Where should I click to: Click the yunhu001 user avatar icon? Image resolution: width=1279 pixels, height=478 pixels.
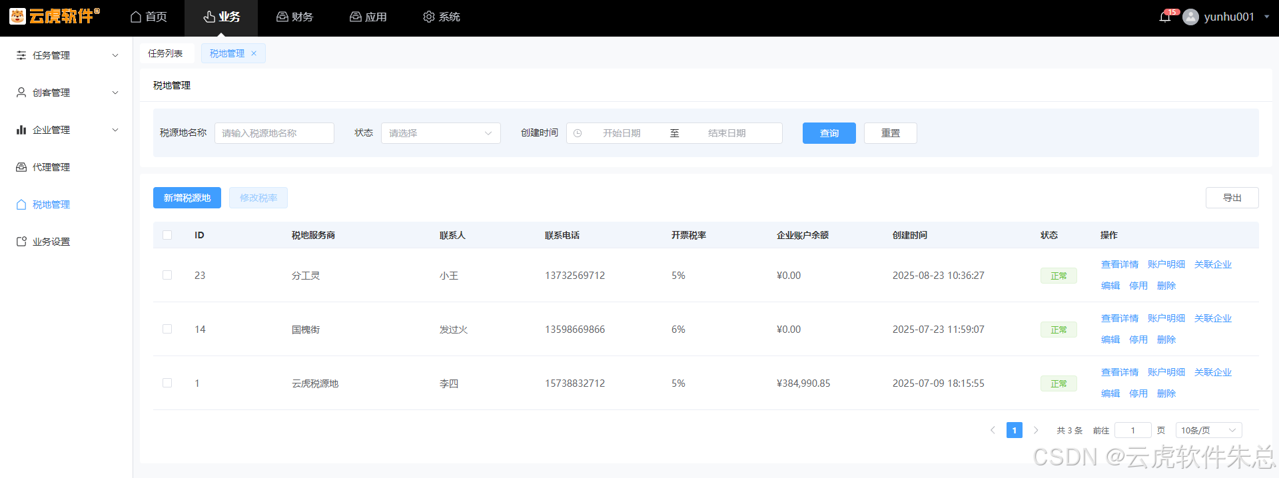[x=1190, y=17]
